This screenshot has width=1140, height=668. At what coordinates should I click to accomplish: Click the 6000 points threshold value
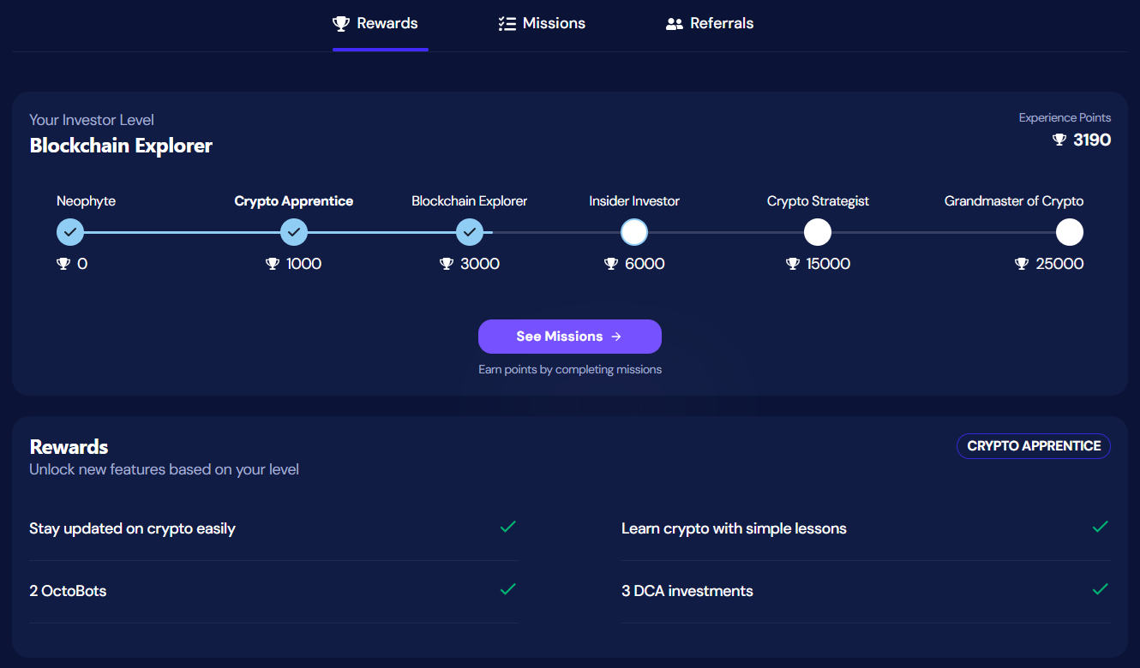[645, 264]
